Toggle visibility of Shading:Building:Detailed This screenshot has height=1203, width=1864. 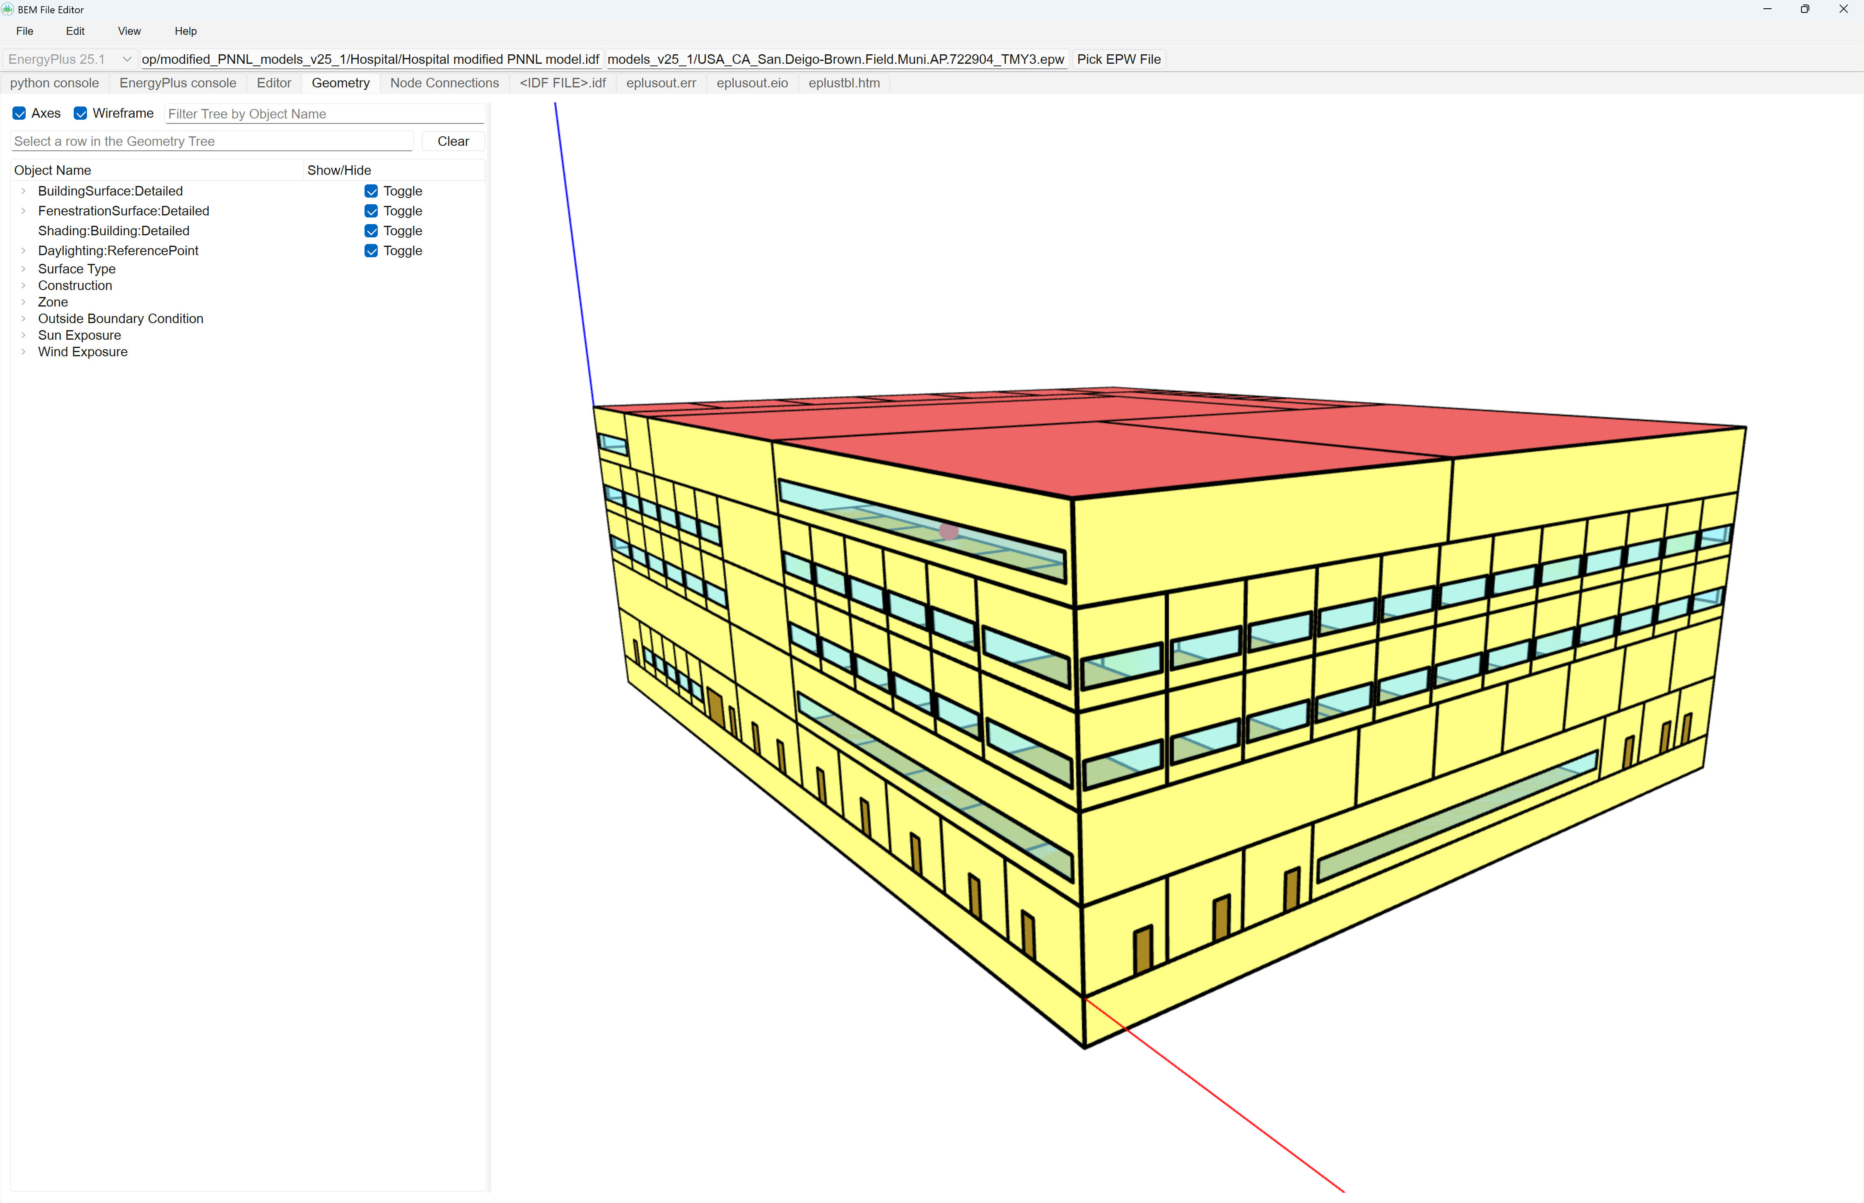click(372, 231)
